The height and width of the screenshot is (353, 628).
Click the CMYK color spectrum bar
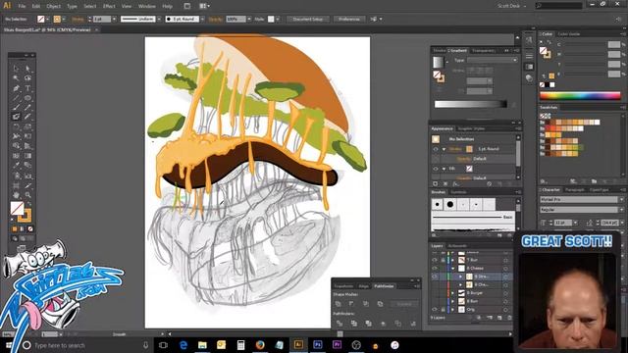[580, 96]
